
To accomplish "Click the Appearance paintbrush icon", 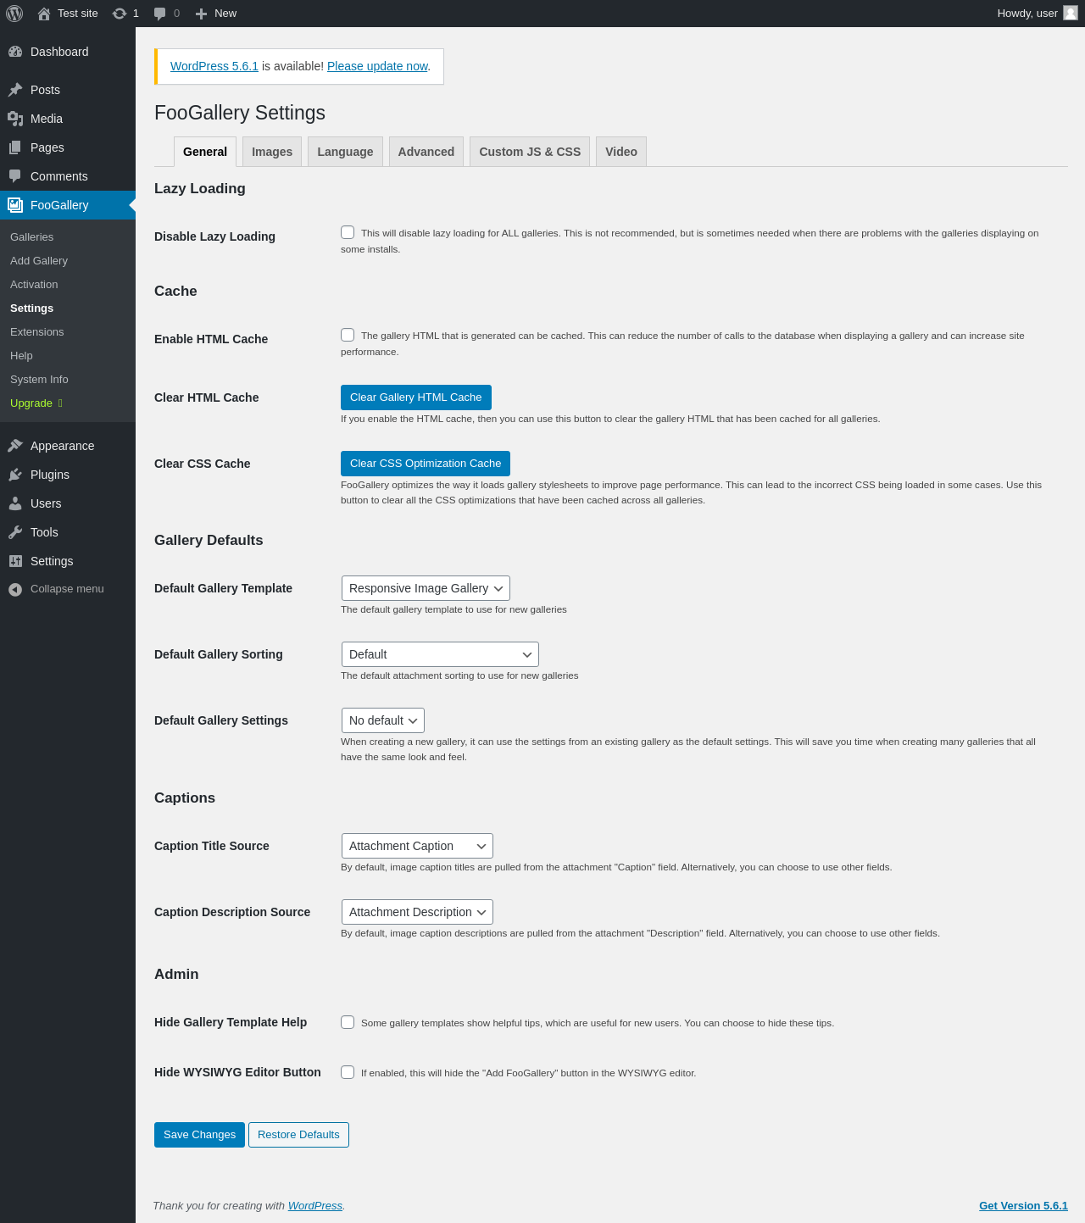I will 15,446.
